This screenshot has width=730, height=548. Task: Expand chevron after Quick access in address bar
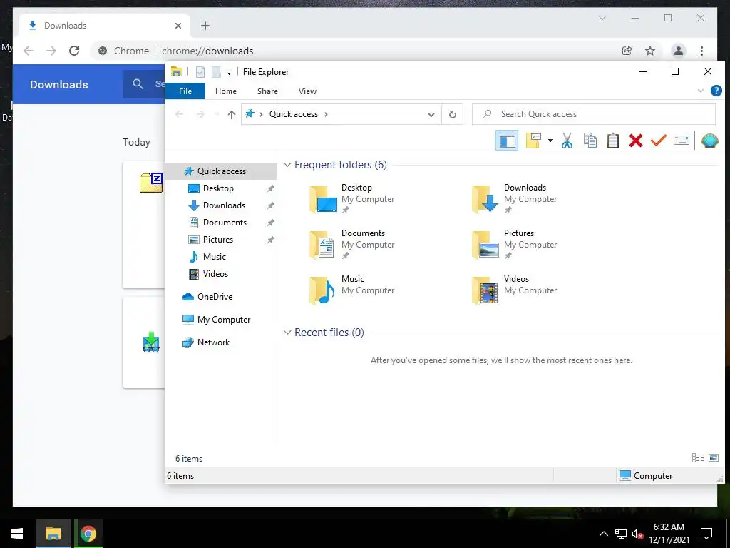pos(326,114)
